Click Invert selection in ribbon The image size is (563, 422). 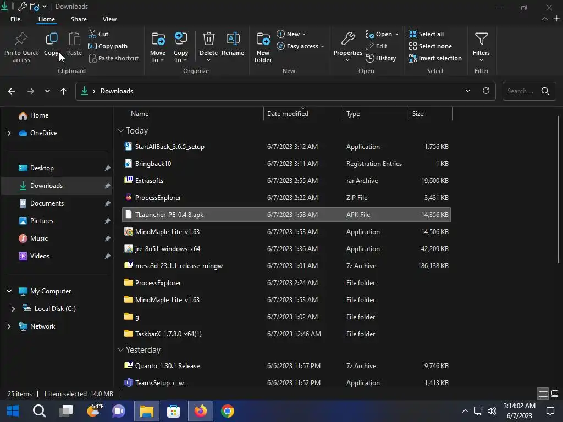point(435,58)
